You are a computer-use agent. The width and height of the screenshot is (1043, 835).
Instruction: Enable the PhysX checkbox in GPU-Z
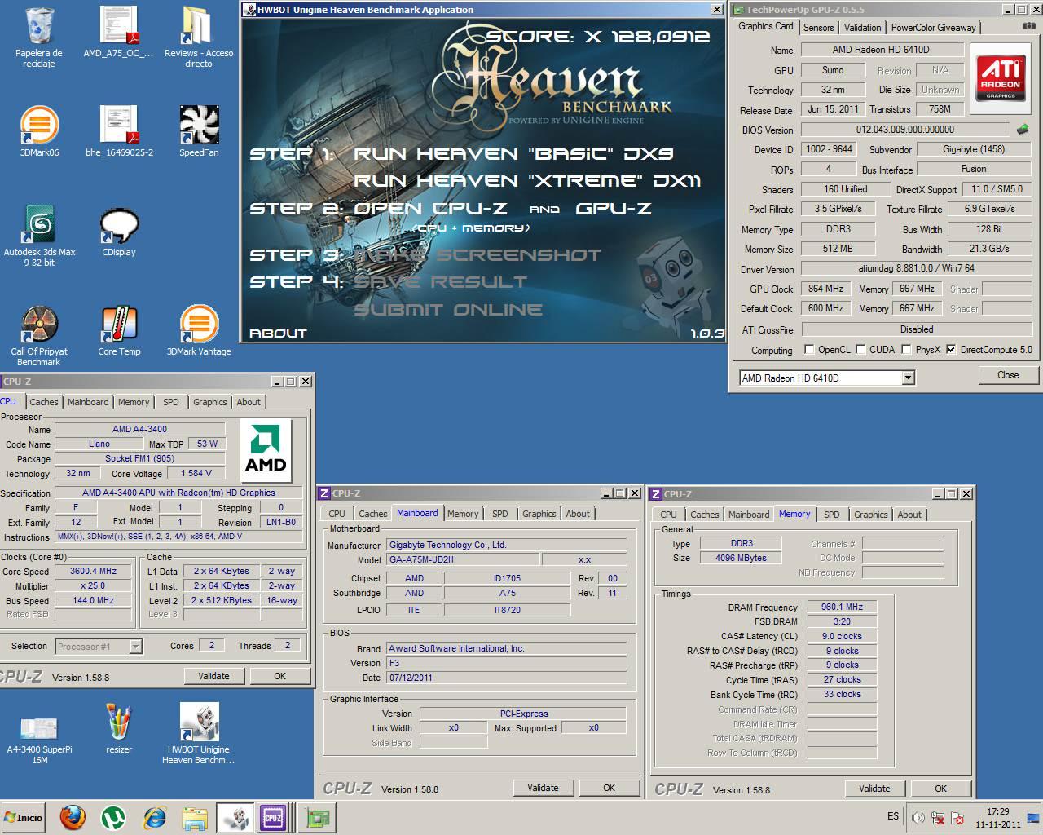[x=906, y=349]
